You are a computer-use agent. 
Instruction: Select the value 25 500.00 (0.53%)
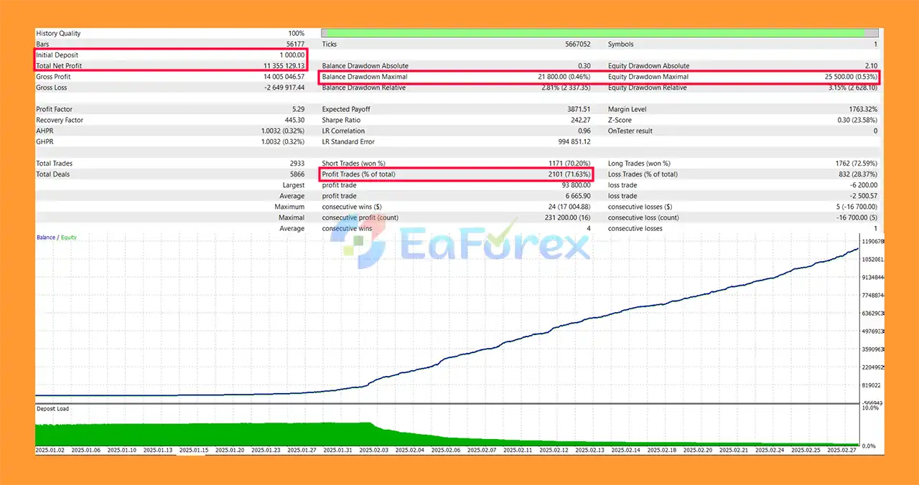(850, 77)
